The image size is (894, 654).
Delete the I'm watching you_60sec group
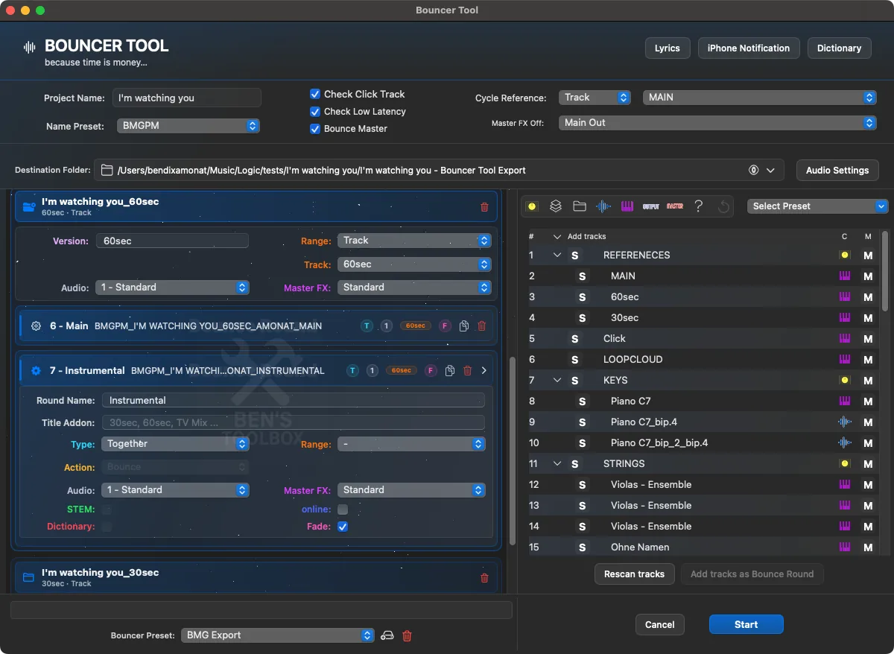click(x=484, y=207)
